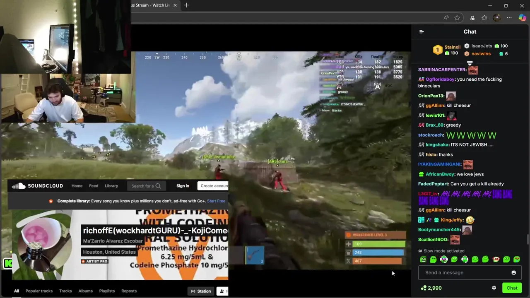Insert the angry green face emote
This screenshot has width=530, height=298.
[x=423, y=260]
